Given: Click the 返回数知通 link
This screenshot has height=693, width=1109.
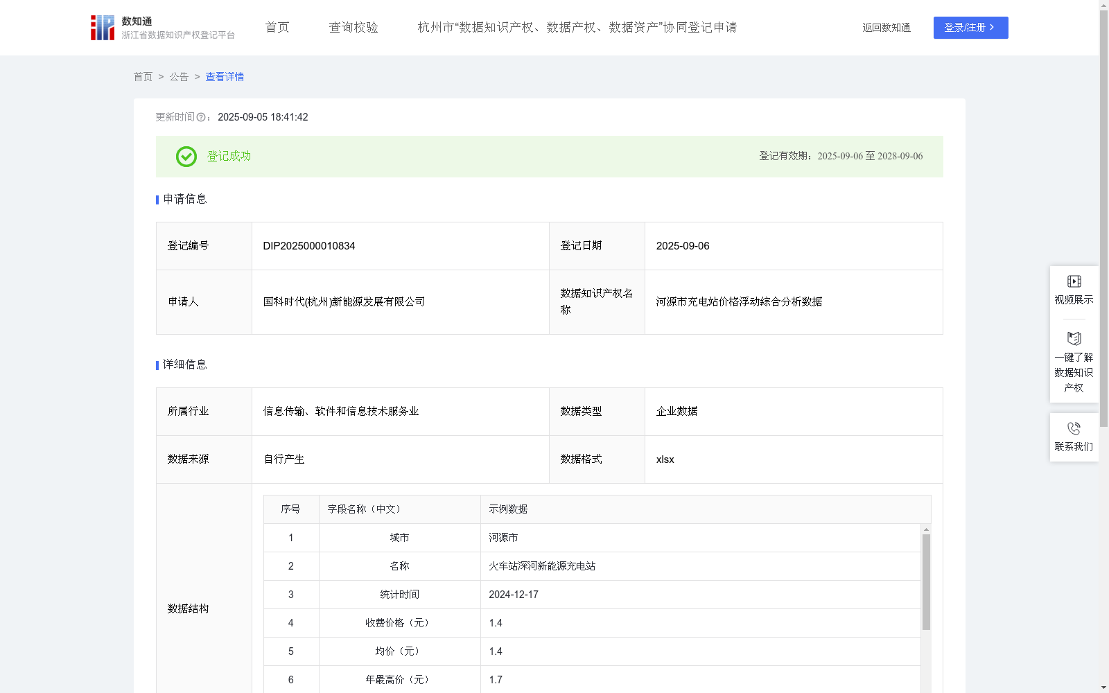Looking at the screenshot, I should [886, 27].
